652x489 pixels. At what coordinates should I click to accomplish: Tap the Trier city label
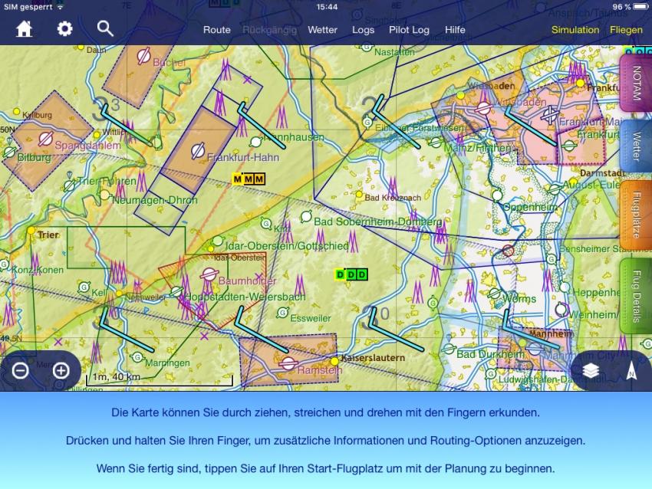[x=48, y=235]
